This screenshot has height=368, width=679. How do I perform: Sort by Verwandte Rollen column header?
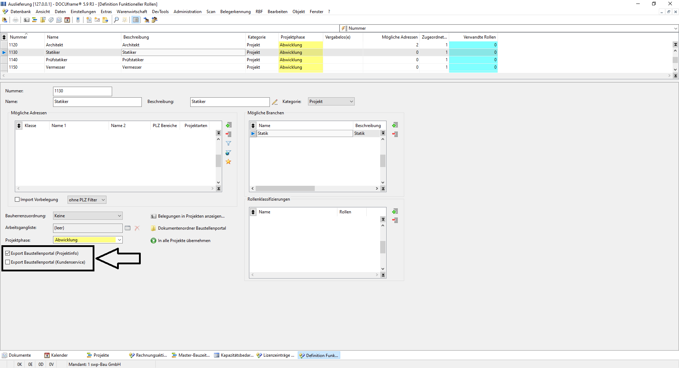(x=473, y=37)
